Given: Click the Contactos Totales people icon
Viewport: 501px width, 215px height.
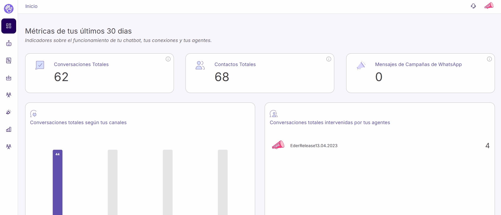Looking at the screenshot, I should click(200, 65).
